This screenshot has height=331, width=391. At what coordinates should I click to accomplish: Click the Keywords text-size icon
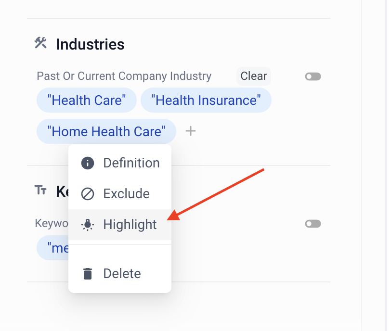[40, 190]
